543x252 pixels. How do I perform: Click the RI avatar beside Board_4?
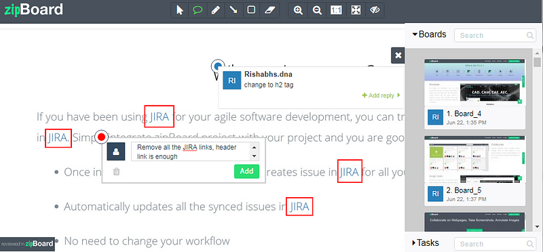tap(435, 117)
